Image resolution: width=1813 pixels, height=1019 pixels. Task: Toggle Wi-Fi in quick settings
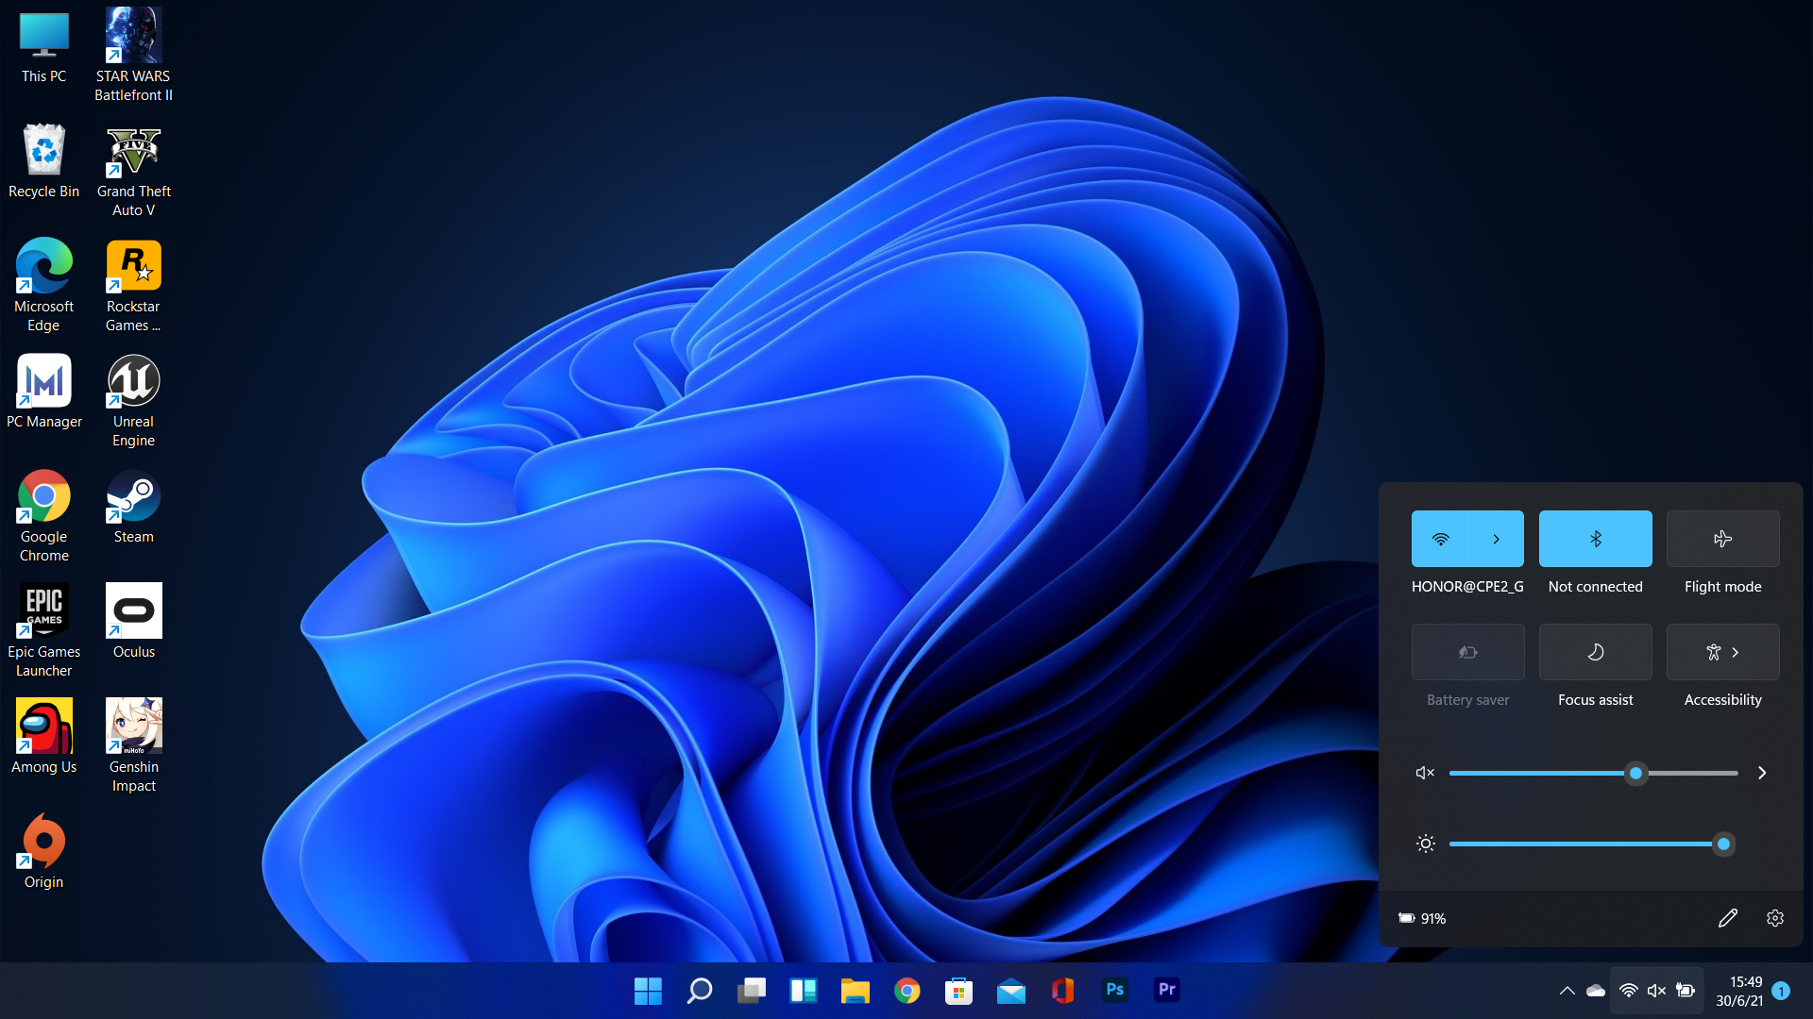point(1440,539)
